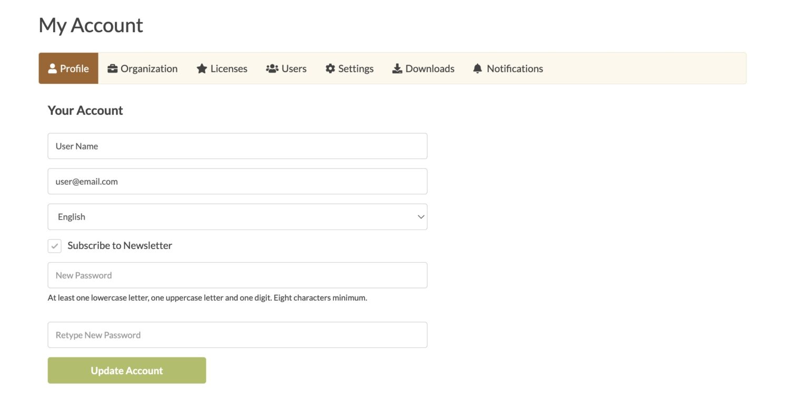Toggle the Subscribe to Newsletter checkbox

(x=54, y=245)
